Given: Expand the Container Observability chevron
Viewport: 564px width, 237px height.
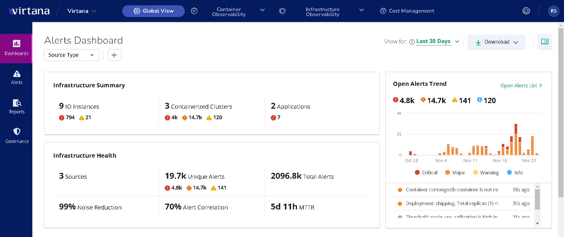Looking at the screenshot, I should 263,10.
